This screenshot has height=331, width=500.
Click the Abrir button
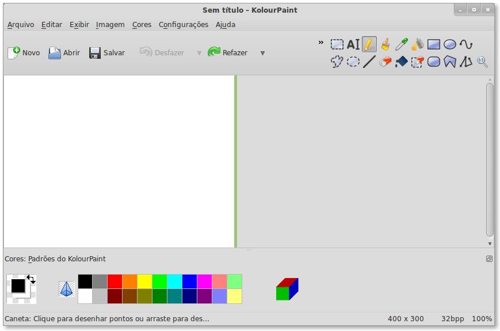64,52
